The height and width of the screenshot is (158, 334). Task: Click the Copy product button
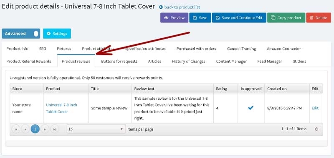(286, 18)
